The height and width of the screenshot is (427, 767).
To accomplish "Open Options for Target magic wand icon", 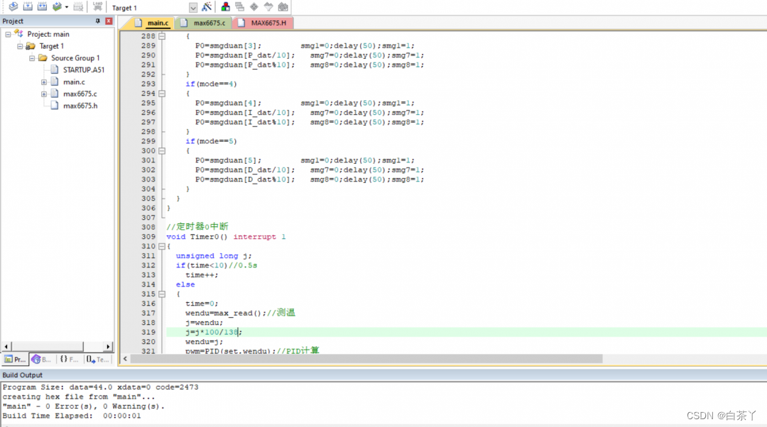I will tap(207, 7).
